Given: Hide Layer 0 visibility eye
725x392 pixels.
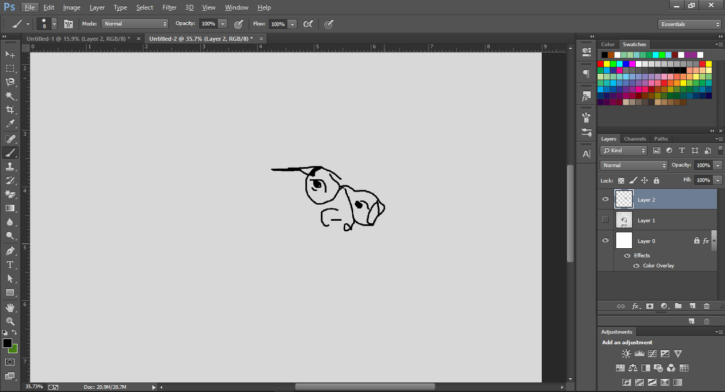Looking at the screenshot, I should point(605,241).
